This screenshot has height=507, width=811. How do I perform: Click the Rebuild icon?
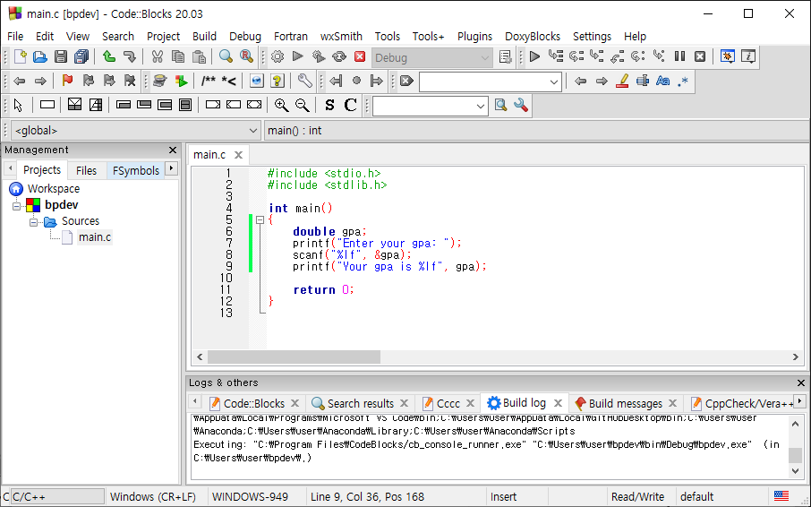click(x=338, y=57)
